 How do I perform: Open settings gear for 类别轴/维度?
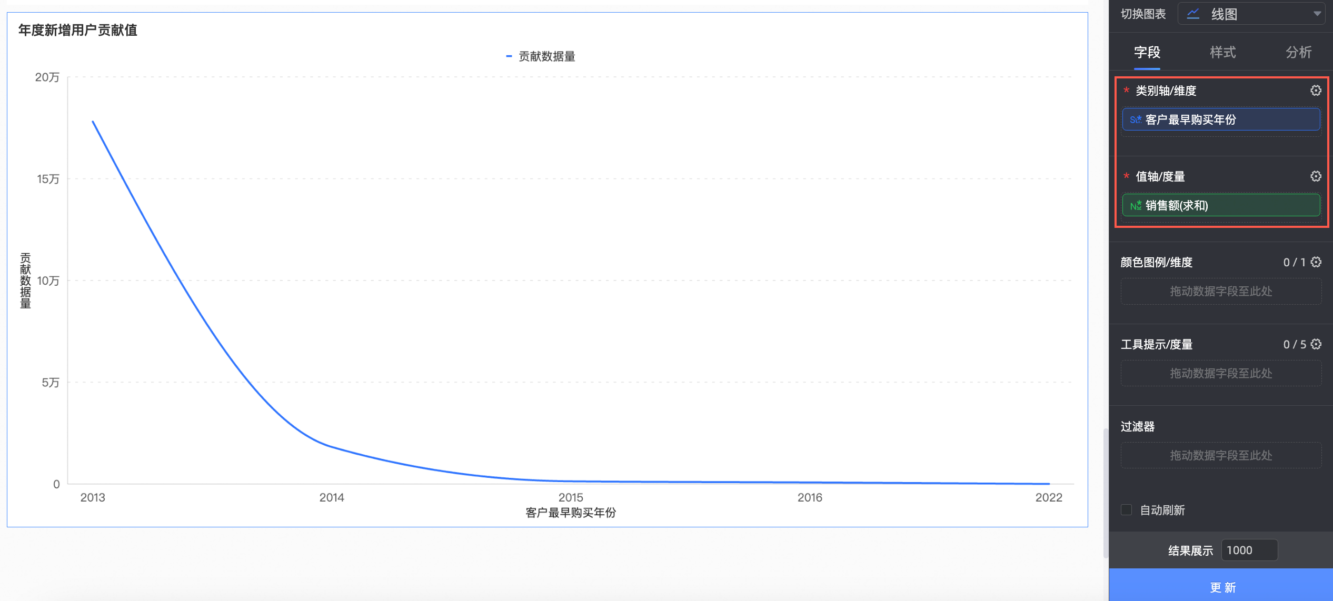tap(1315, 91)
